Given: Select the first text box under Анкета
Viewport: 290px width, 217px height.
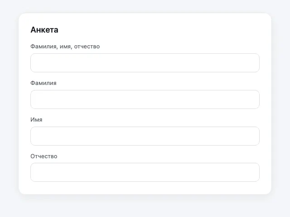Looking at the screenshot, I should pyautogui.click(x=145, y=63).
